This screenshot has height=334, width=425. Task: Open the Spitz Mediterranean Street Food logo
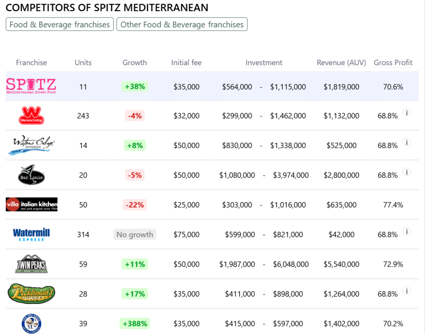click(31, 86)
